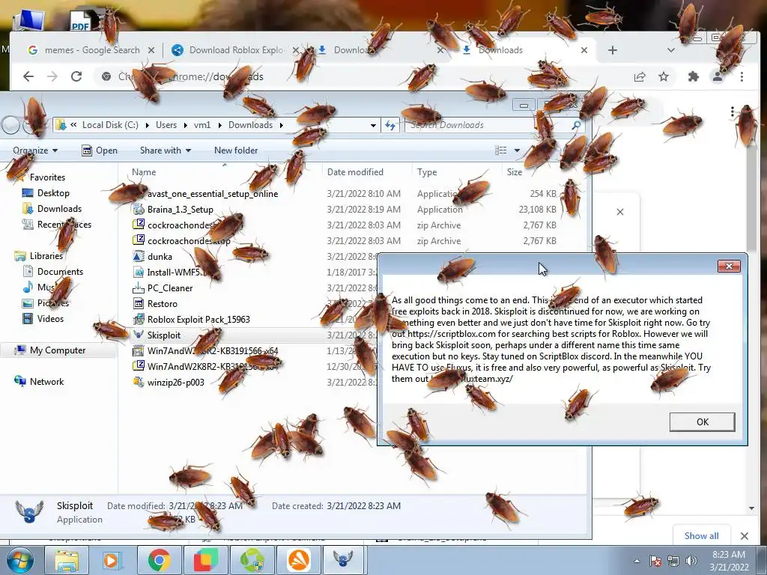Open the Share with dropdown
The image size is (767, 575).
point(166,150)
